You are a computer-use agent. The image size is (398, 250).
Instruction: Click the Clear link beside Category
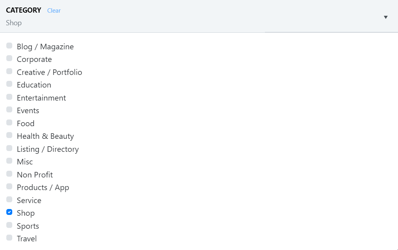pyautogui.click(x=54, y=11)
